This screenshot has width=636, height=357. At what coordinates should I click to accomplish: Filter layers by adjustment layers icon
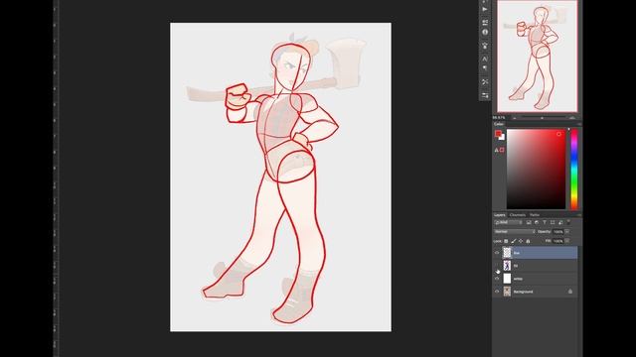pyautogui.click(x=537, y=222)
